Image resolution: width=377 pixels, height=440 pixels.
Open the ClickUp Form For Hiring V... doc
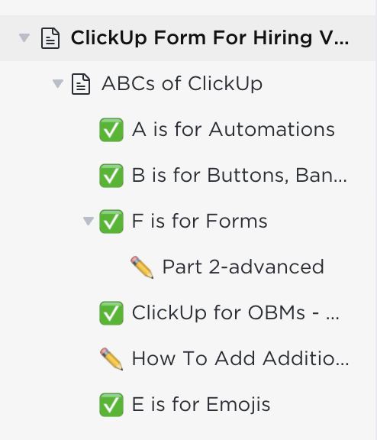tap(210, 38)
